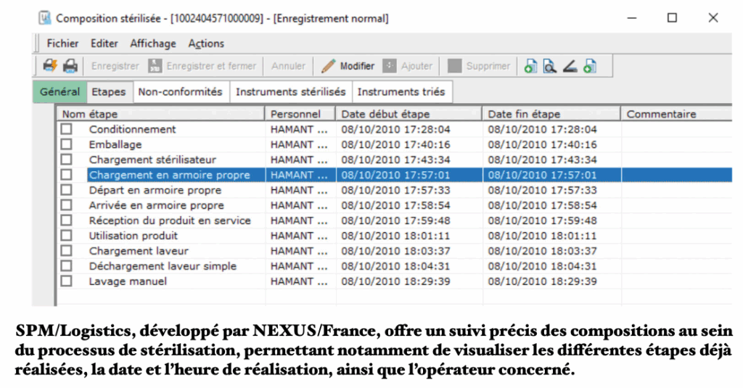Tick the checkbox for Conditionnement step

coord(67,129)
